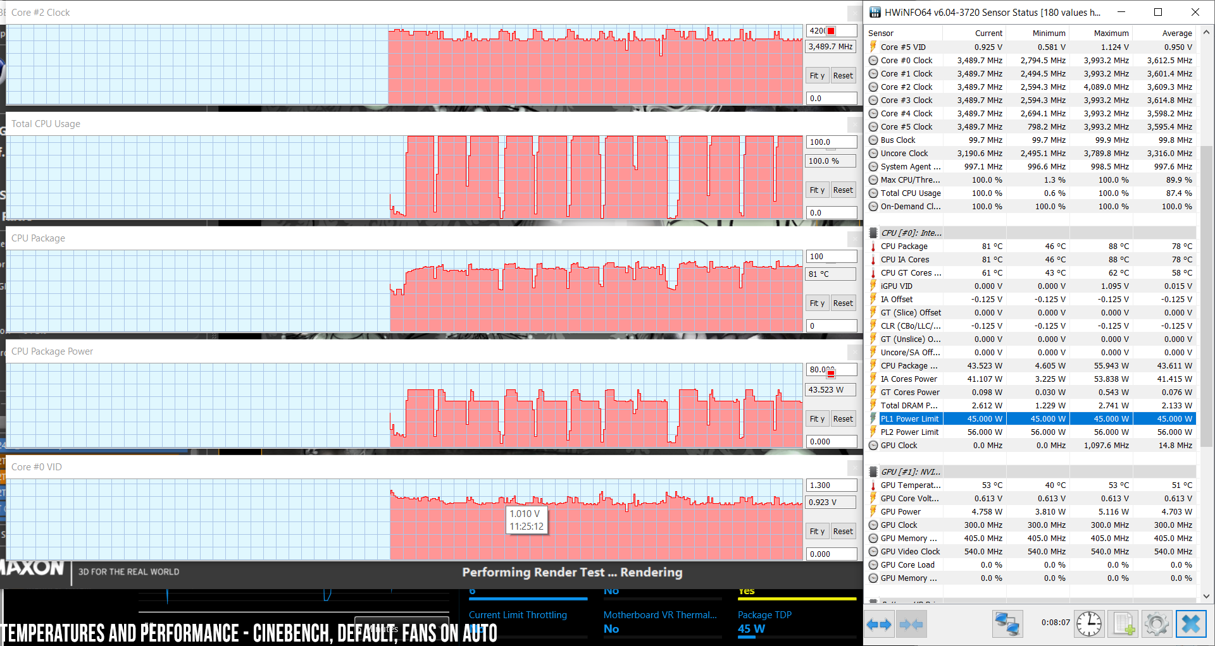Click the lightning icon beside PL1 Power Limit
This screenshot has height=646, width=1215.
tap(873, 418)
